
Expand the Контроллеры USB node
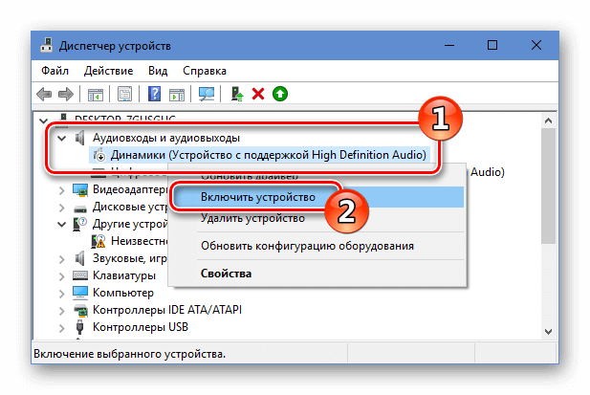click(x=62, y=328)
